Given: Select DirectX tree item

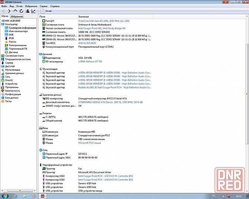Looking at the screenshot, I should 7,80.
